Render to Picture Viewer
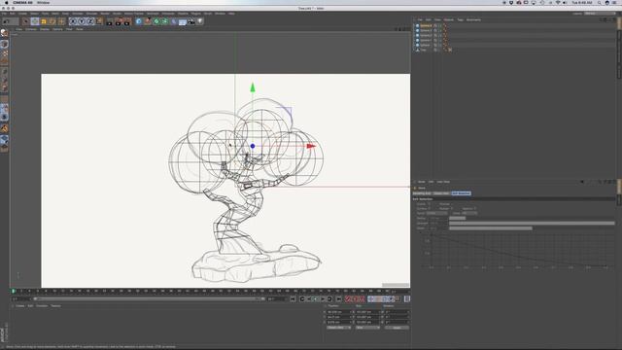This screenshot has width=622, height=350. point(119,21)
